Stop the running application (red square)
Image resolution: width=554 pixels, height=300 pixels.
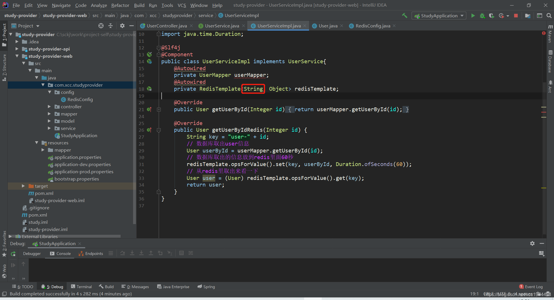point(516,16)
